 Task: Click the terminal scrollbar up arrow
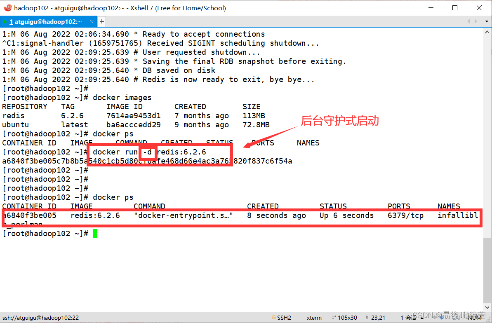(x=487, y=32)
